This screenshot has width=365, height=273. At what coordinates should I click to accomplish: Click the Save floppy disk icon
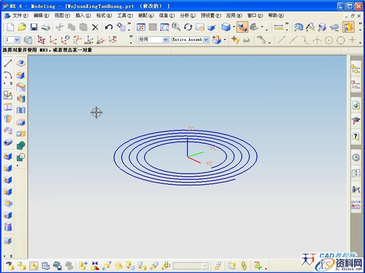tap(34, 27)
